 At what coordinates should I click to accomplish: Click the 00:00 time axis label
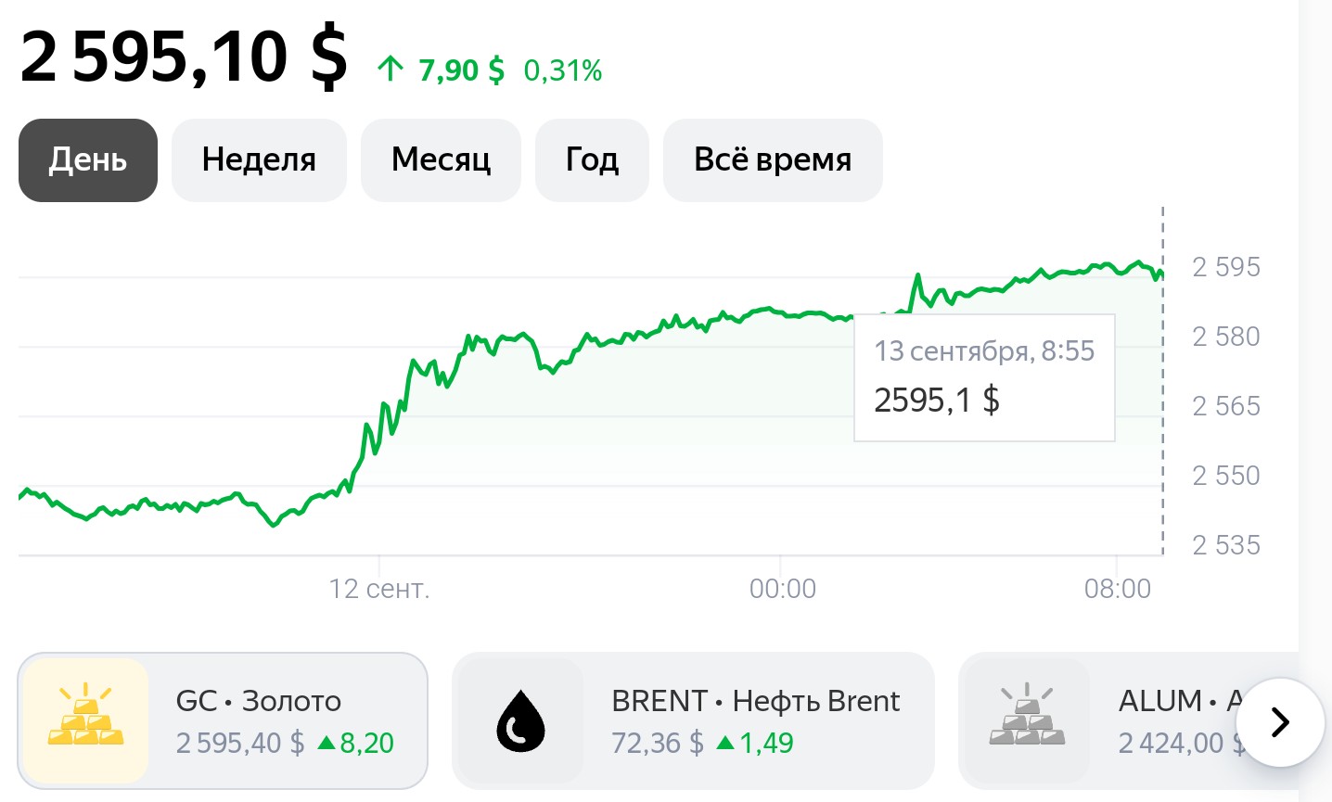(x=782, y=588)
